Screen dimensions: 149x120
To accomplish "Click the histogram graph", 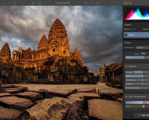I will (136, 13).
